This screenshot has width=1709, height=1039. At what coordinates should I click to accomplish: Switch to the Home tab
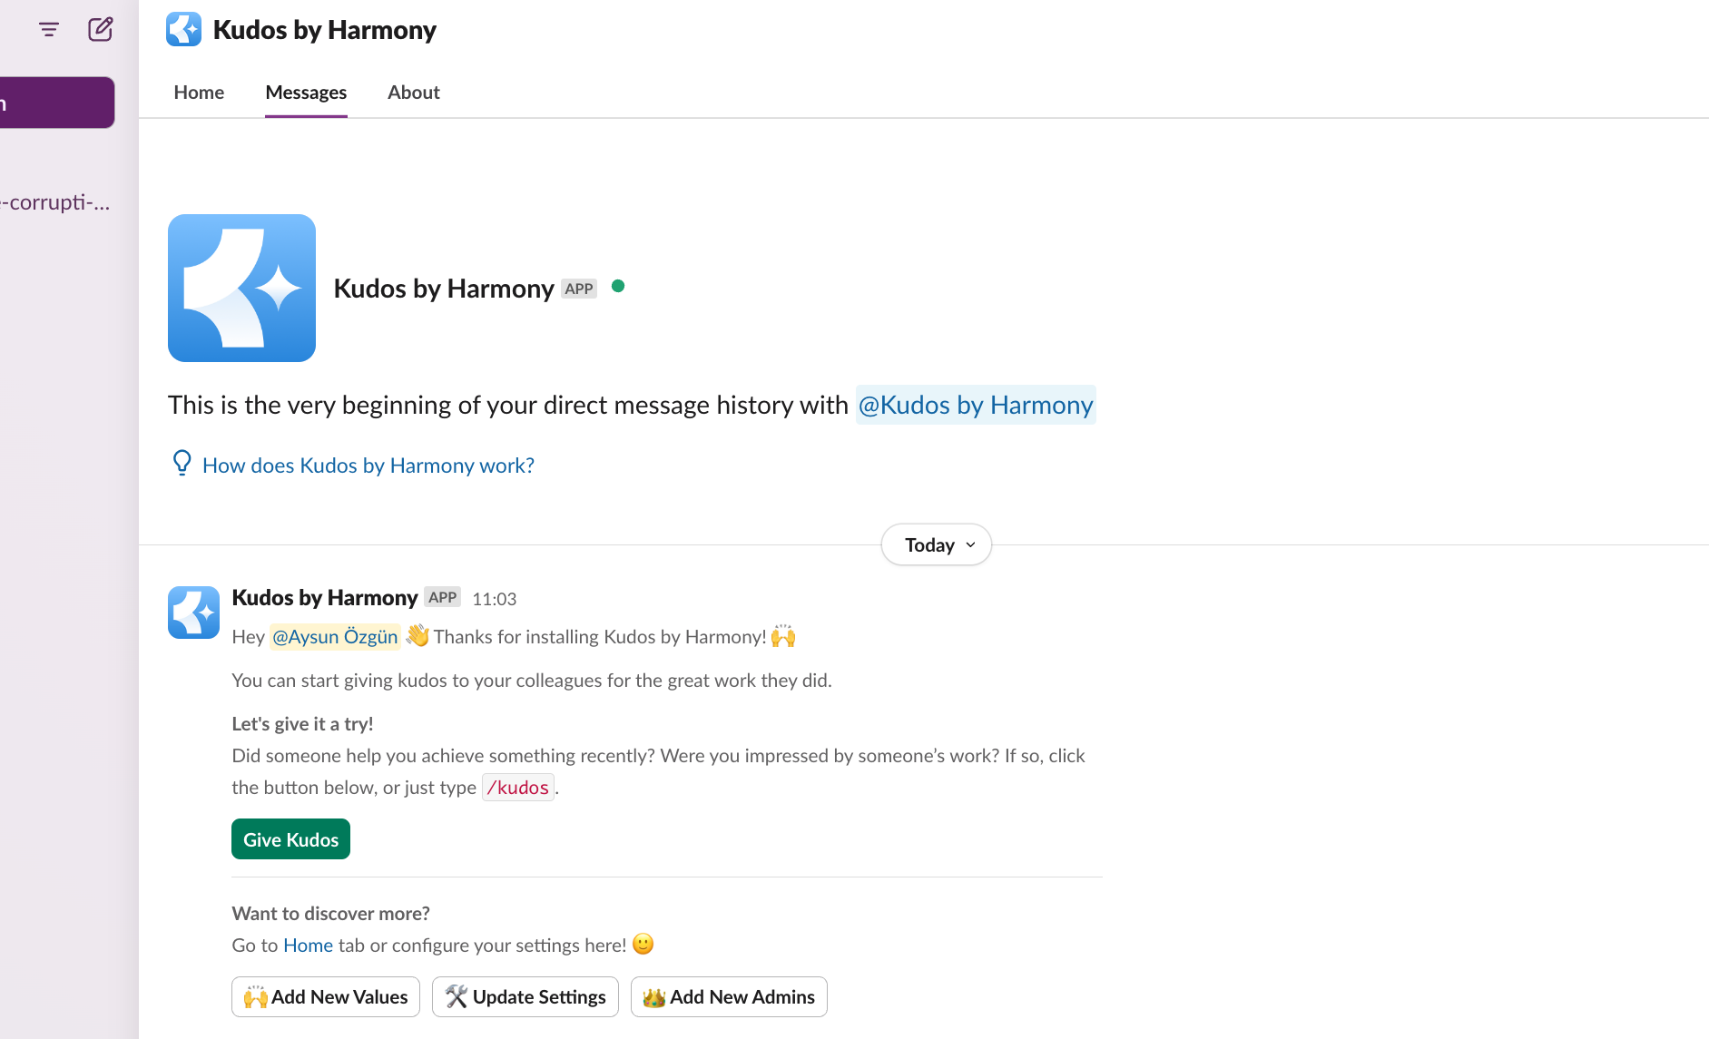[199, 93]
